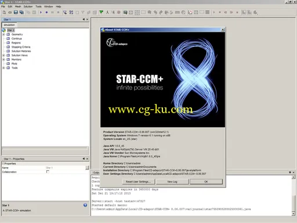This screenshot has width=297, height=223.
Task: Click the red circle icon after the mesh tools
Action: pos(119,12)
